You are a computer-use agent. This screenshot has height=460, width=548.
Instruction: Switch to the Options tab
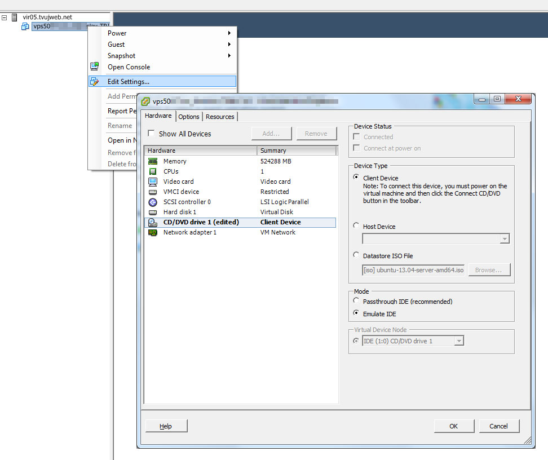[x=189, y=117]
